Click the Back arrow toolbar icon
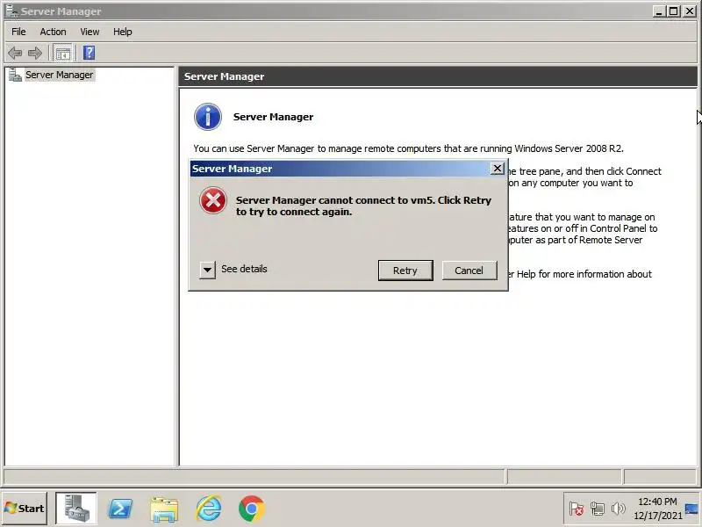 pos(15,54)
